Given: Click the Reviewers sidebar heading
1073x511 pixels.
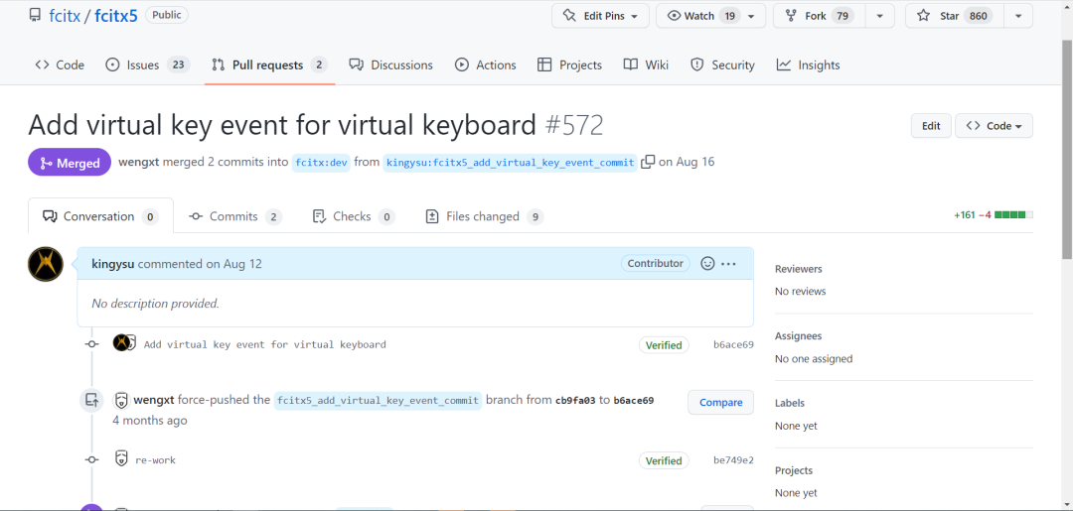Looking at the screenshot, I should click(x=798, y=269).
